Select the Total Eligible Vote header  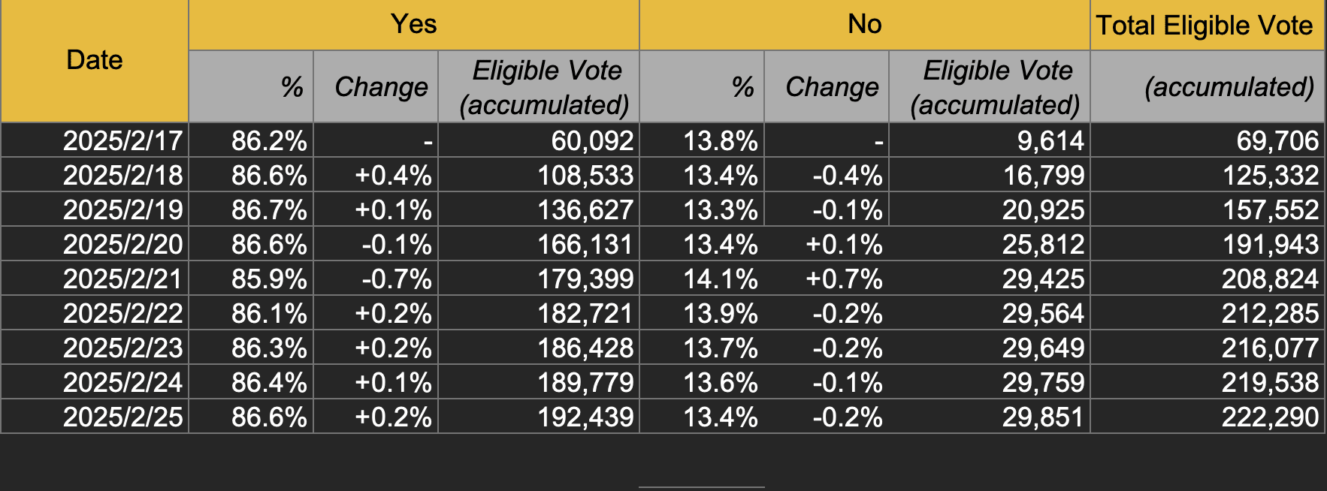click(1207, 25)
